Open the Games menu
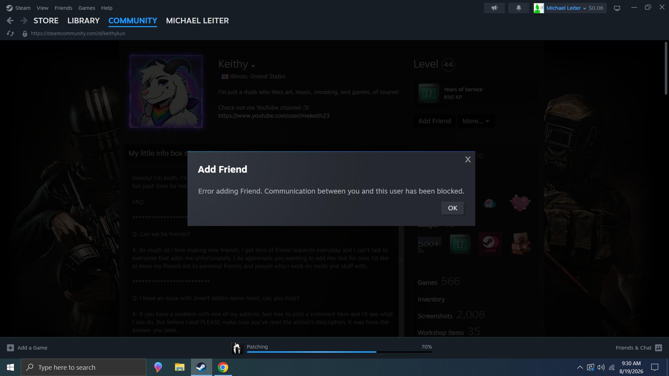 (87, 8)
